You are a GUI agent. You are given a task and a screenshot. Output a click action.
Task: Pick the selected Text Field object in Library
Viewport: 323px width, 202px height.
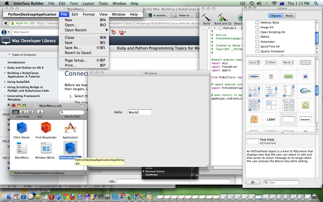click(x=288, y=119)
